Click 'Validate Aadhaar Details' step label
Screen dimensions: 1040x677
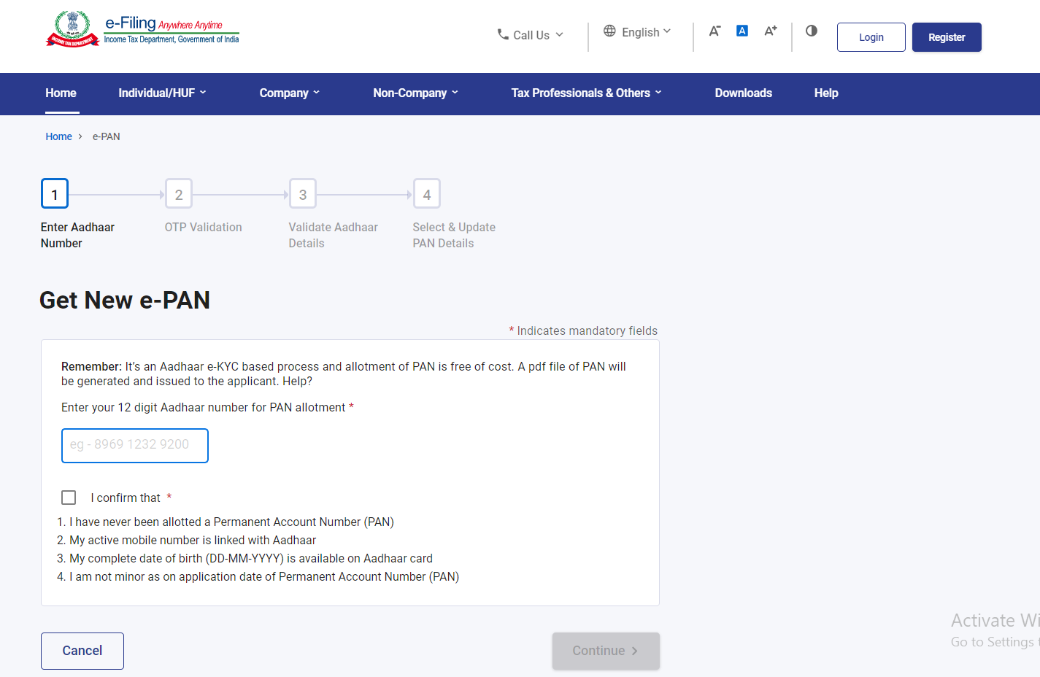point(334,236)
